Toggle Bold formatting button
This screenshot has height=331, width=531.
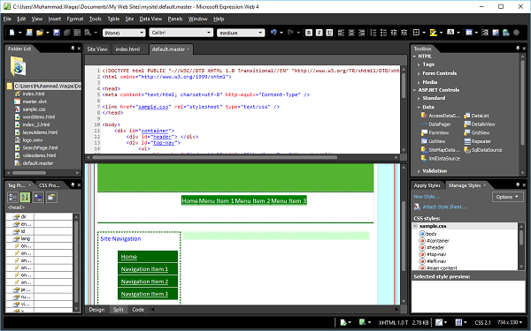tap(309, 33)
